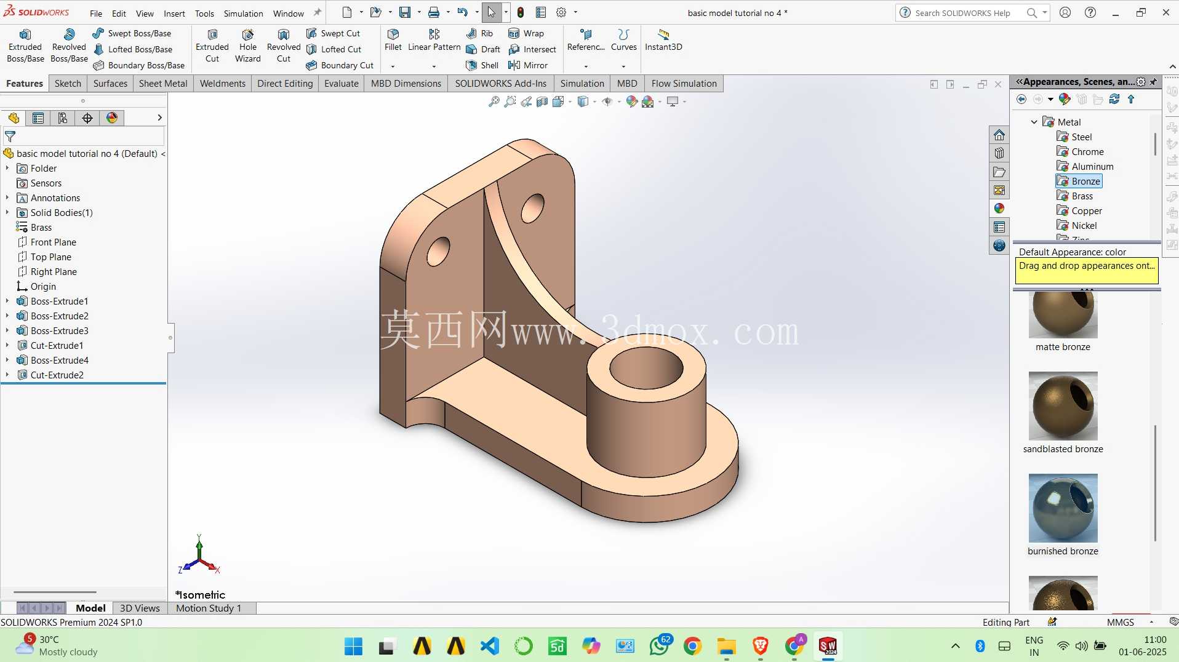Open File Explorer from taskbar

726,647
